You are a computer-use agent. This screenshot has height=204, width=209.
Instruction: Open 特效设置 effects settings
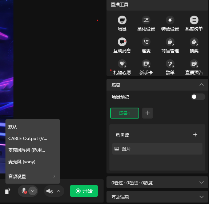click(170, 20)
